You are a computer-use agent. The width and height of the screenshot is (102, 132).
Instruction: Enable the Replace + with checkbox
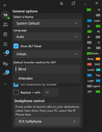click(x=16, y=92)
